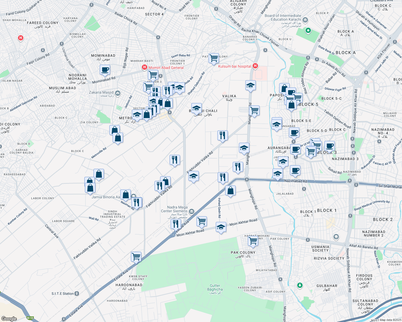Click the restaurant marker beside Nadra Mega Center
Image resolution: width=402 pixels, height=322 pixels.
[176, 224]
